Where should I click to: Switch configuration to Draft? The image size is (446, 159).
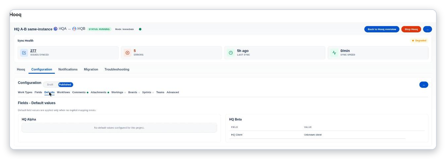point(50,85)
